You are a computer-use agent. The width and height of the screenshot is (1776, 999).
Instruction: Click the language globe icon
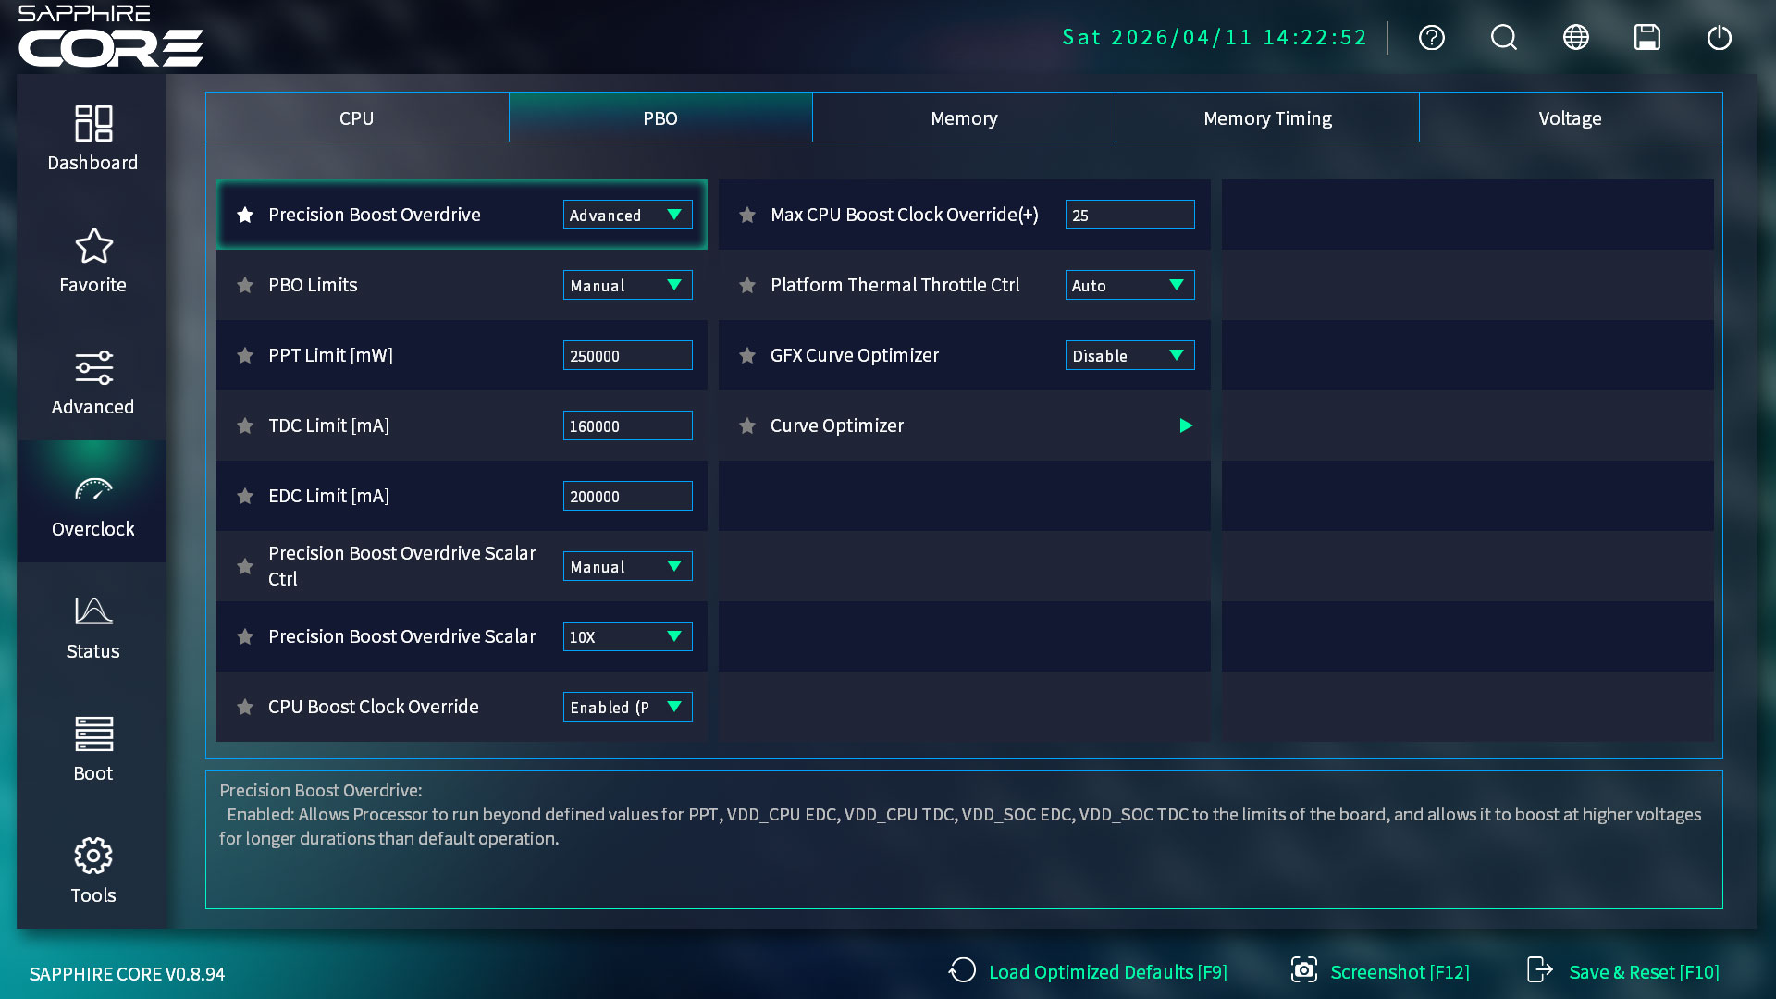tap(1575, 38)
